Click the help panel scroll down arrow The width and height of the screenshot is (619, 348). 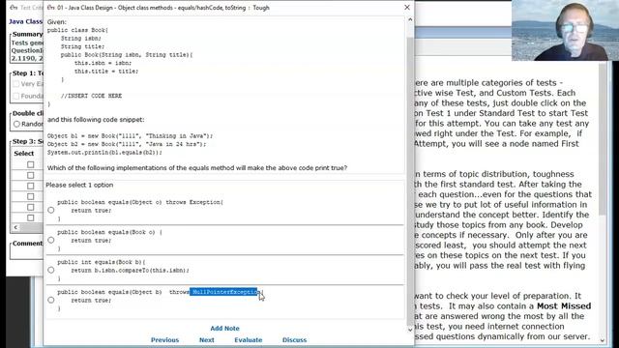click(602, 340)
